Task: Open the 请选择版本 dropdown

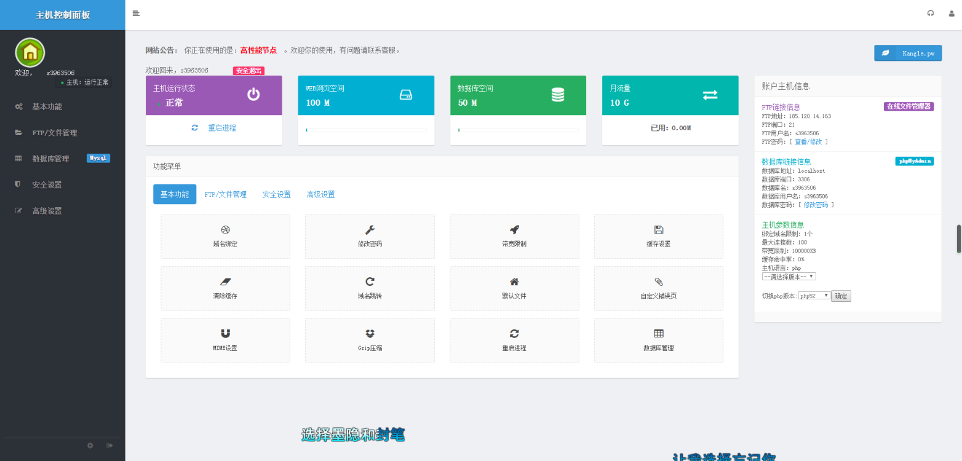Action: (x=789, y=277)
